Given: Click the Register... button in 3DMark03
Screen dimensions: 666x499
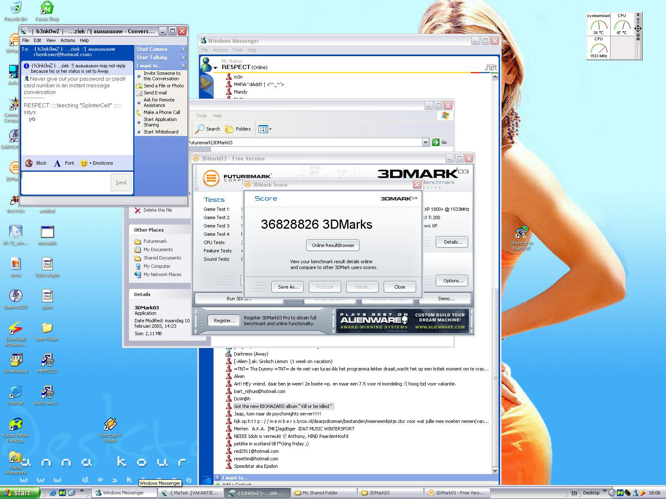Looking at the screenshot, I should [x=224, y=321].
